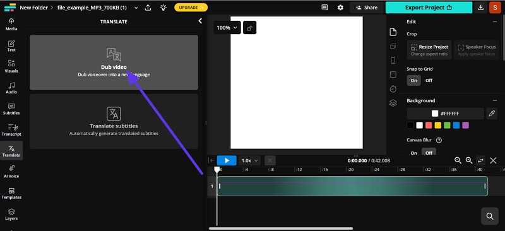The image size is (505, 231).
Task: Select the red background swatch
Action: coord(429,126)
